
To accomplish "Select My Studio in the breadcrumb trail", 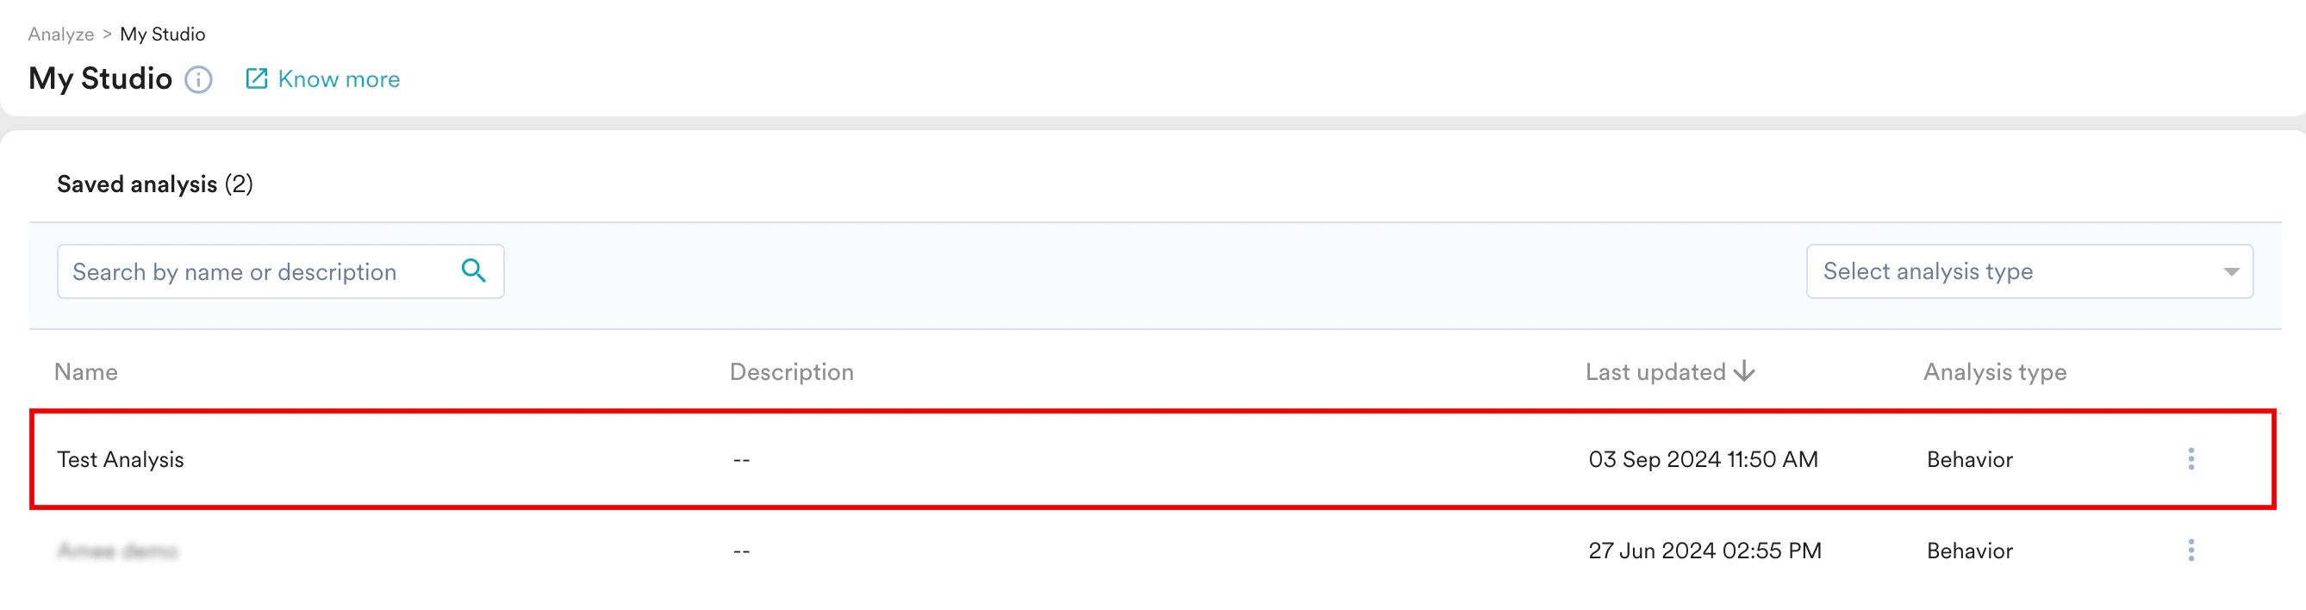I will click(x=163, y=33).
